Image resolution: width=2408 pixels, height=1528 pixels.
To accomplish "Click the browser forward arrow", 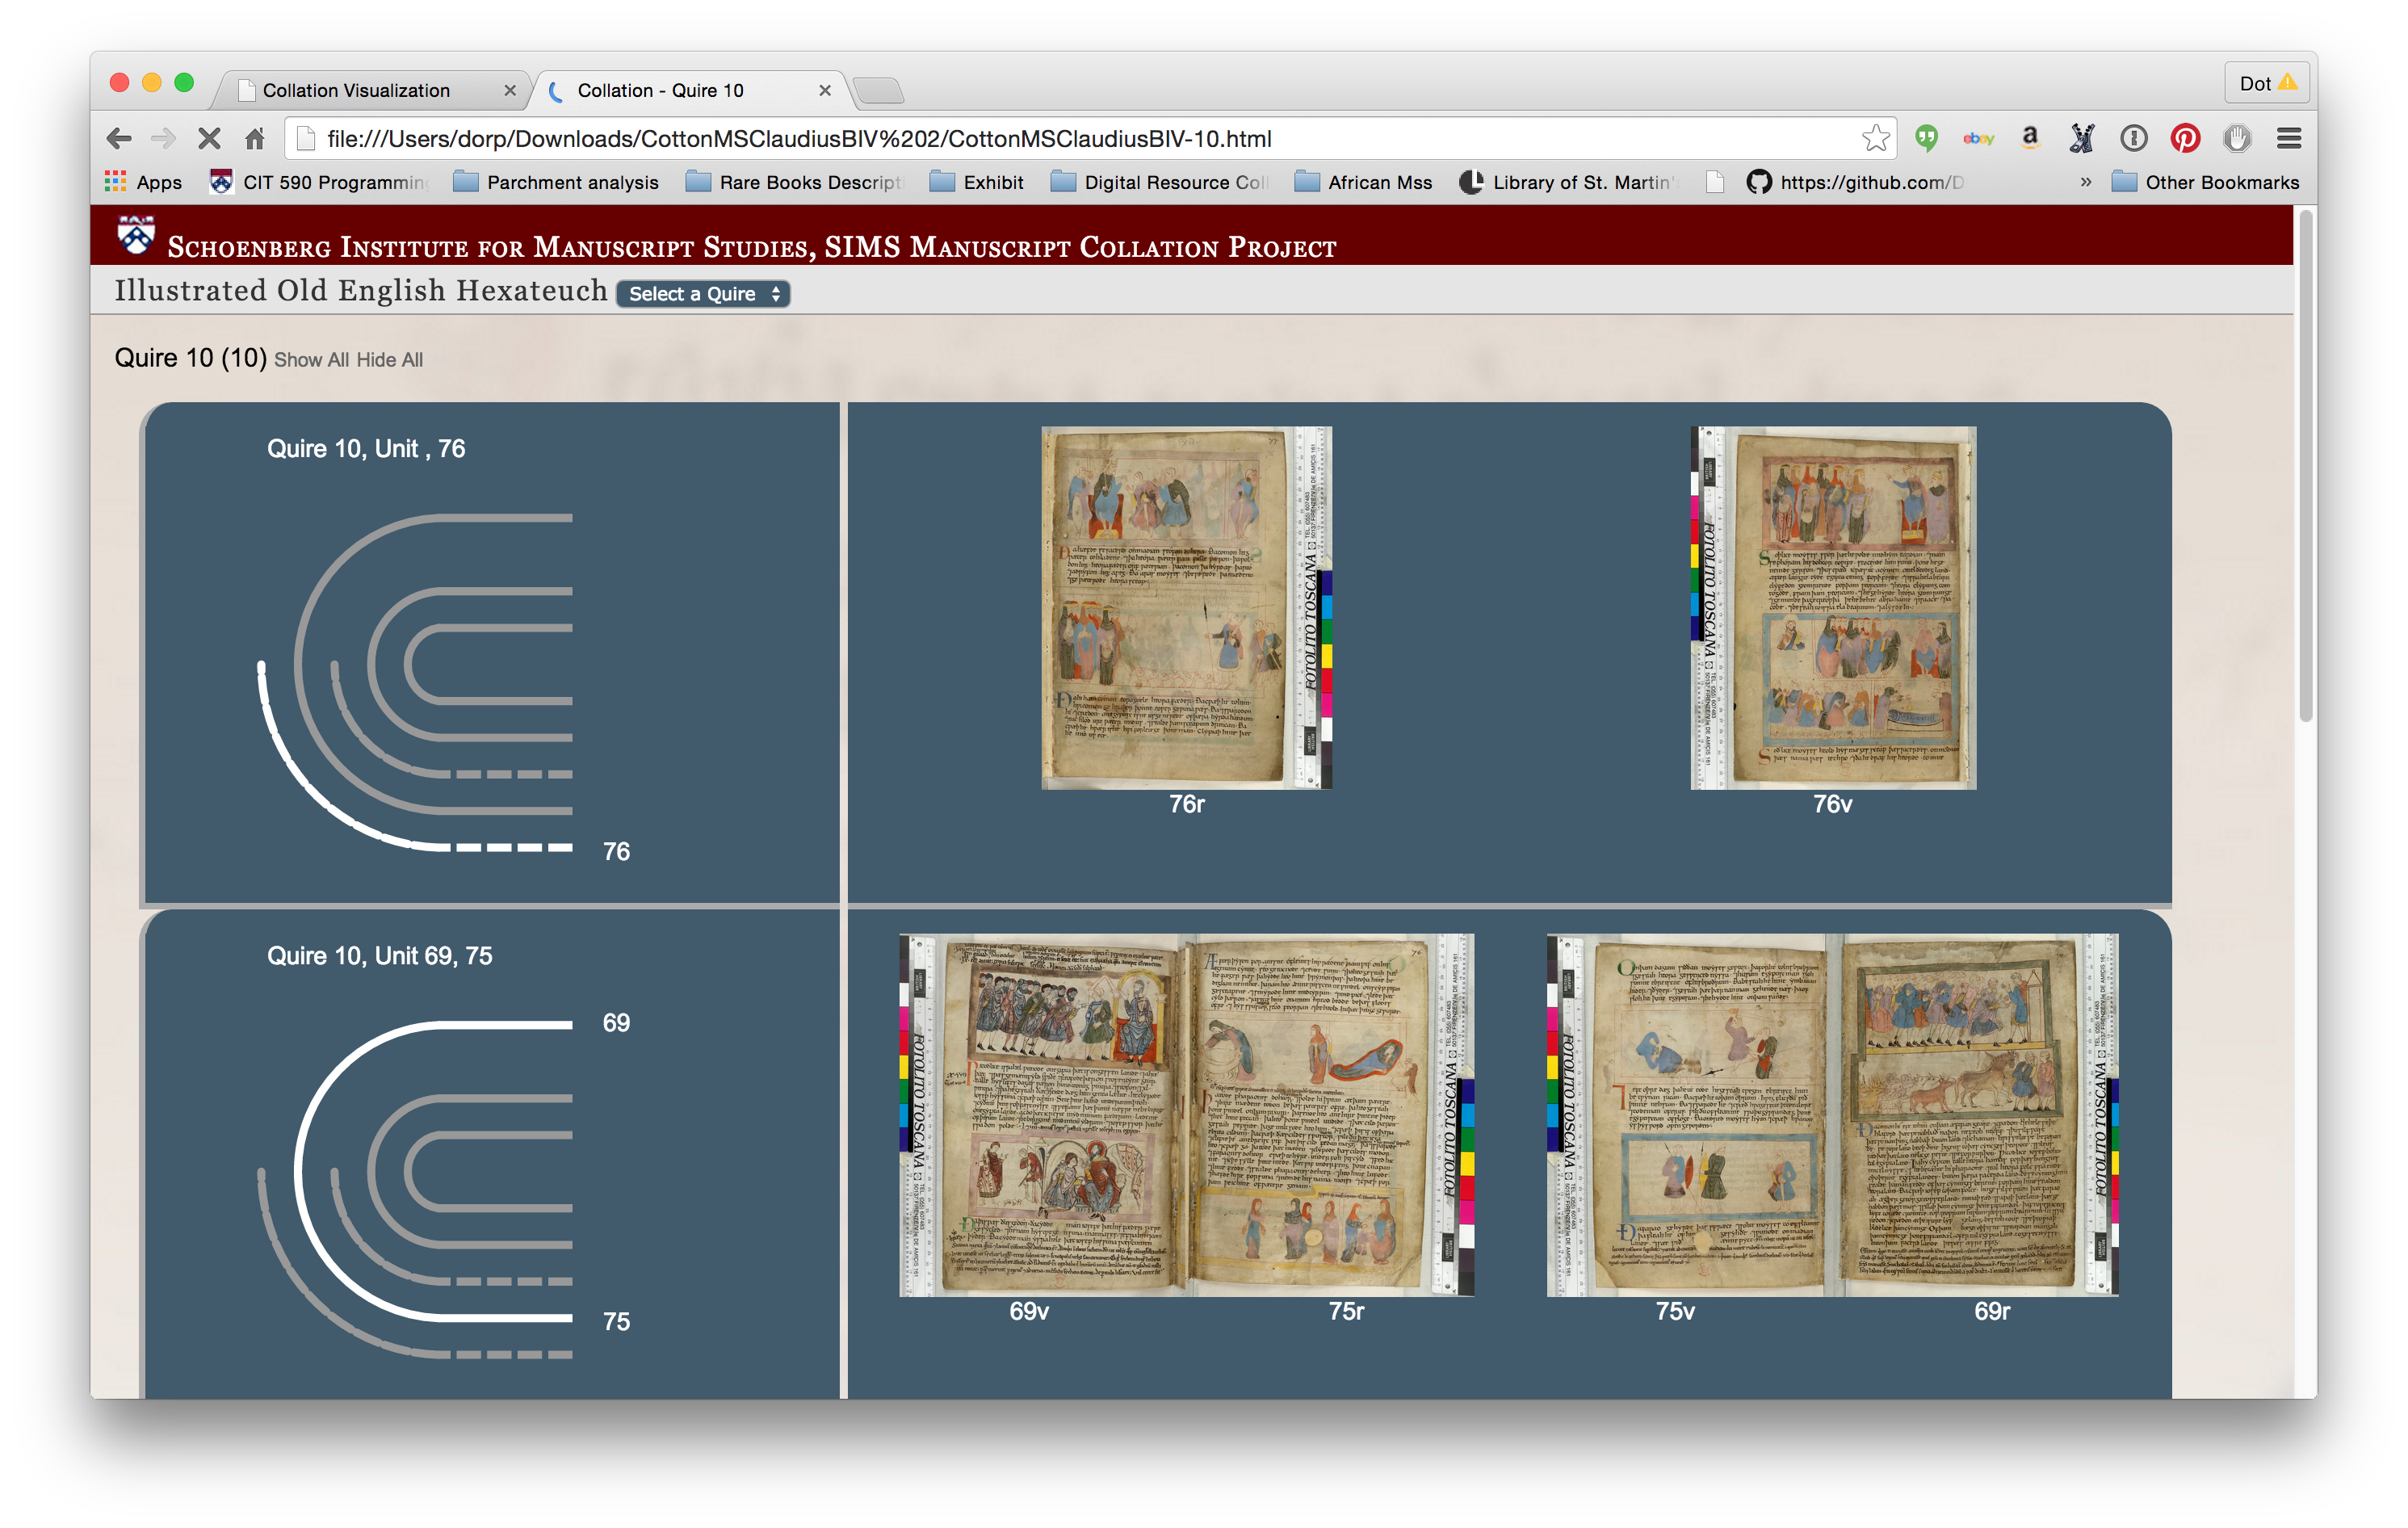I will (163, 138).
